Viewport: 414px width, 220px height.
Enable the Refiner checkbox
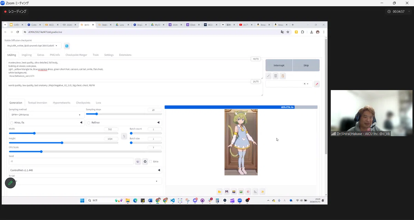click(89, 123)
